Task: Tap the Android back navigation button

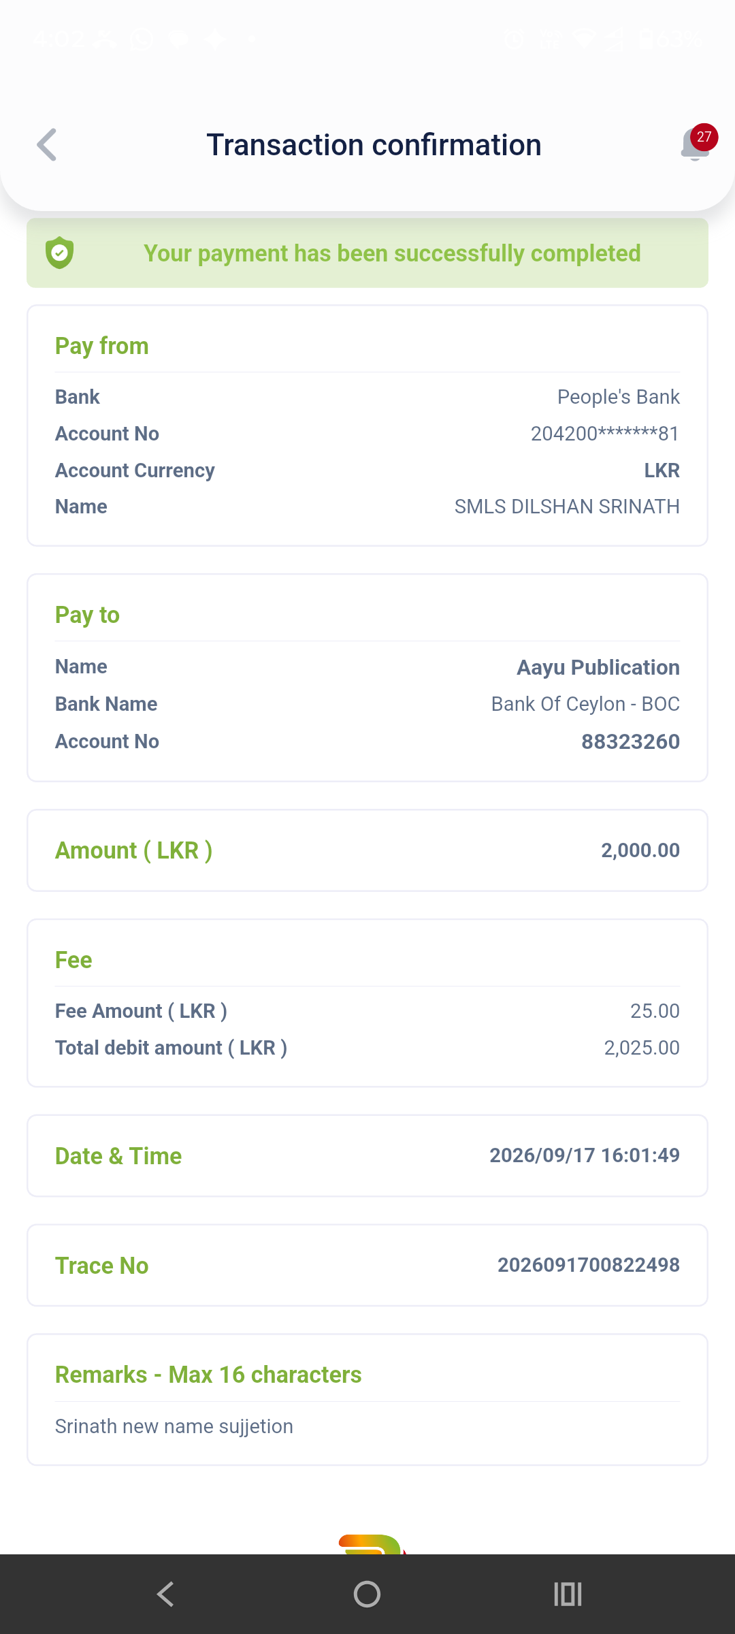Action: (x=165, y=1594)
